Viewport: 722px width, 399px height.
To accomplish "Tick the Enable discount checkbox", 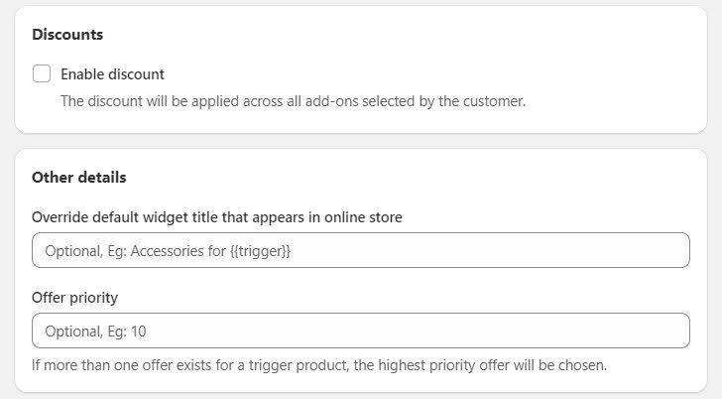I will [x=42, y=73].
